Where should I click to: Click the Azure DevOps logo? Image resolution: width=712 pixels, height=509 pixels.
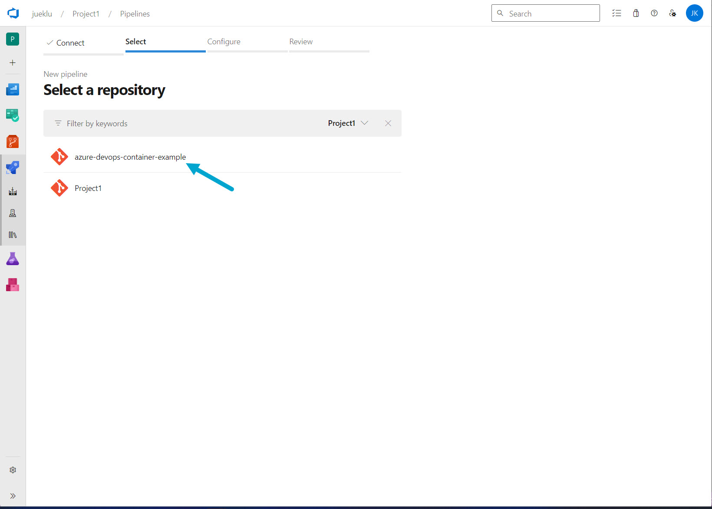[13, 13]
